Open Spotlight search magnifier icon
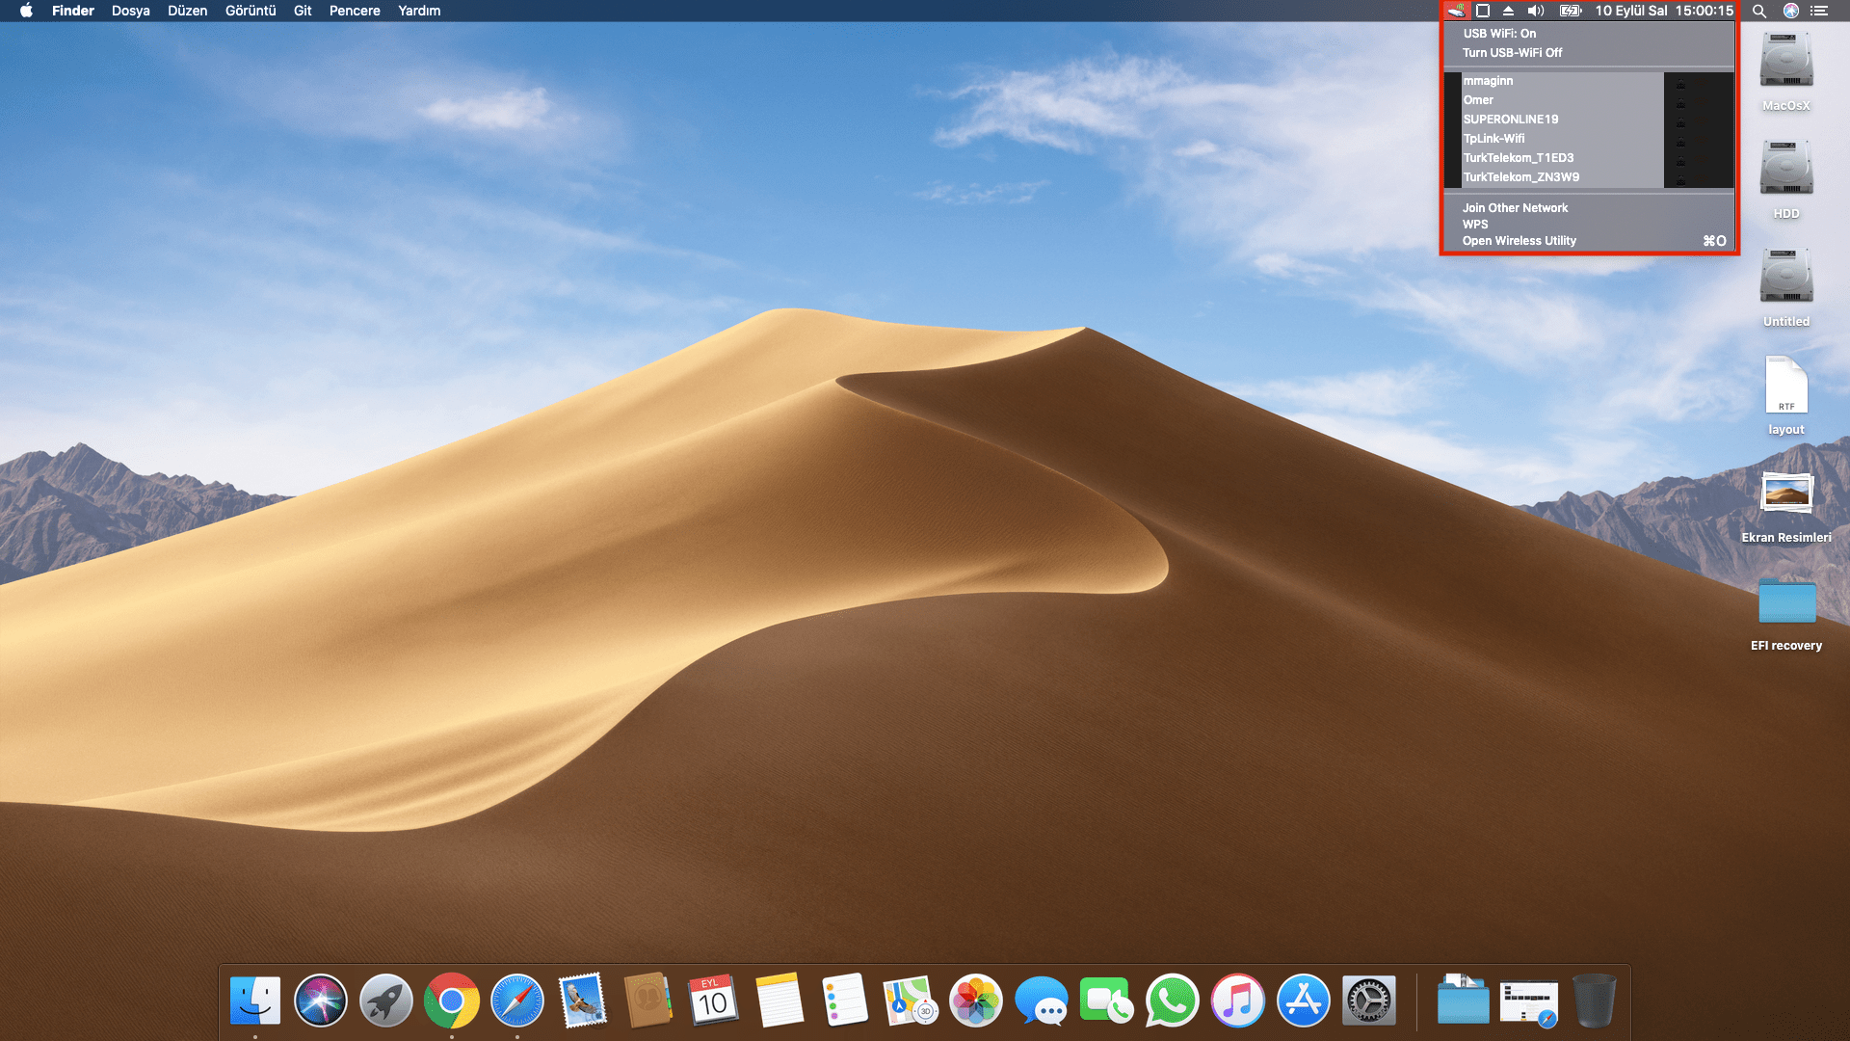Viewport: 1850px width, 1041px height. click(1758, 11)
